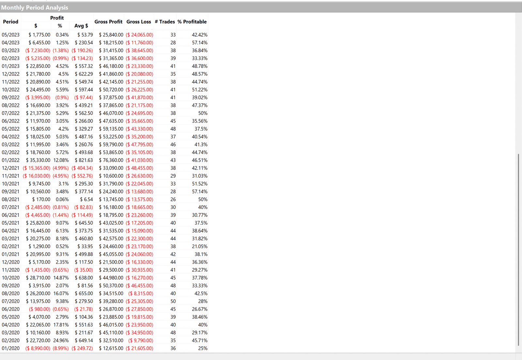This screenshot has width=522, height=360.
Task: Select the % Profitable column header
Action: tap(192, 22)
